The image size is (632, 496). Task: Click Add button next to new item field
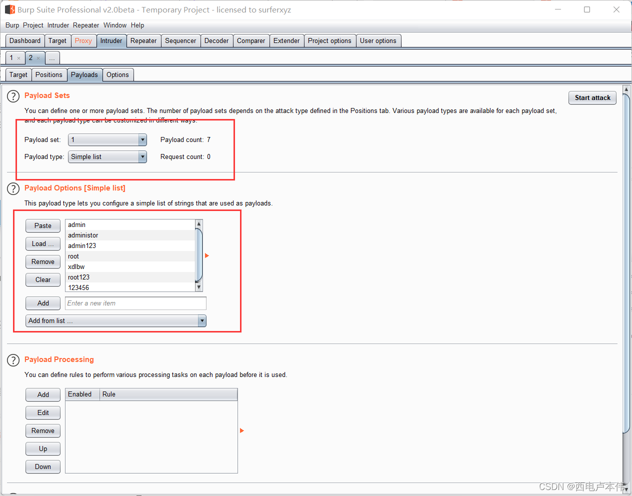[43, 303]
